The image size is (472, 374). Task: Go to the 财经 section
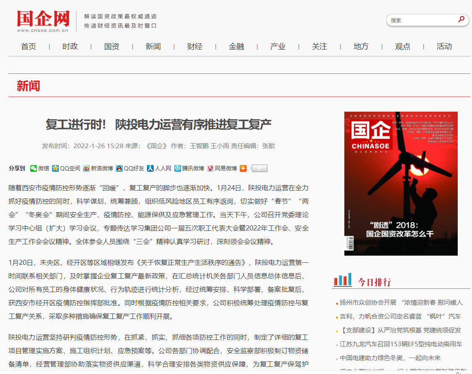click(x=195, y=47)
